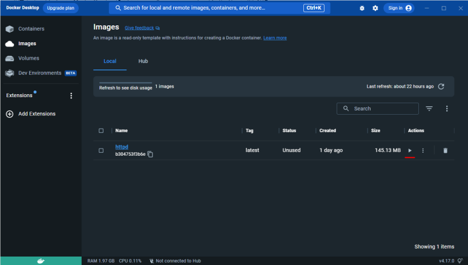The height and width of the screenshot is (265, 468).
Task: Sort by the Created column header
Action: coord(328,131)
